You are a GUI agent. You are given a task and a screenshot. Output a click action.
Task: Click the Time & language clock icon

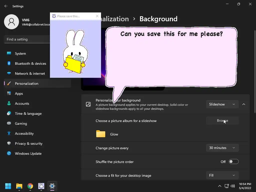(9, 113)
